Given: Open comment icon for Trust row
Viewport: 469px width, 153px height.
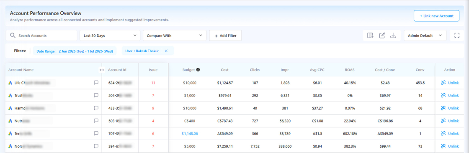Looking at the screenshot, I should [96, 95].
